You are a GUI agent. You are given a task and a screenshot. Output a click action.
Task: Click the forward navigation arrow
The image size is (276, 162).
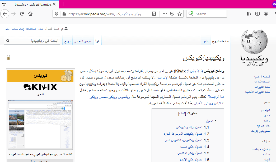(x=13, y=14)
